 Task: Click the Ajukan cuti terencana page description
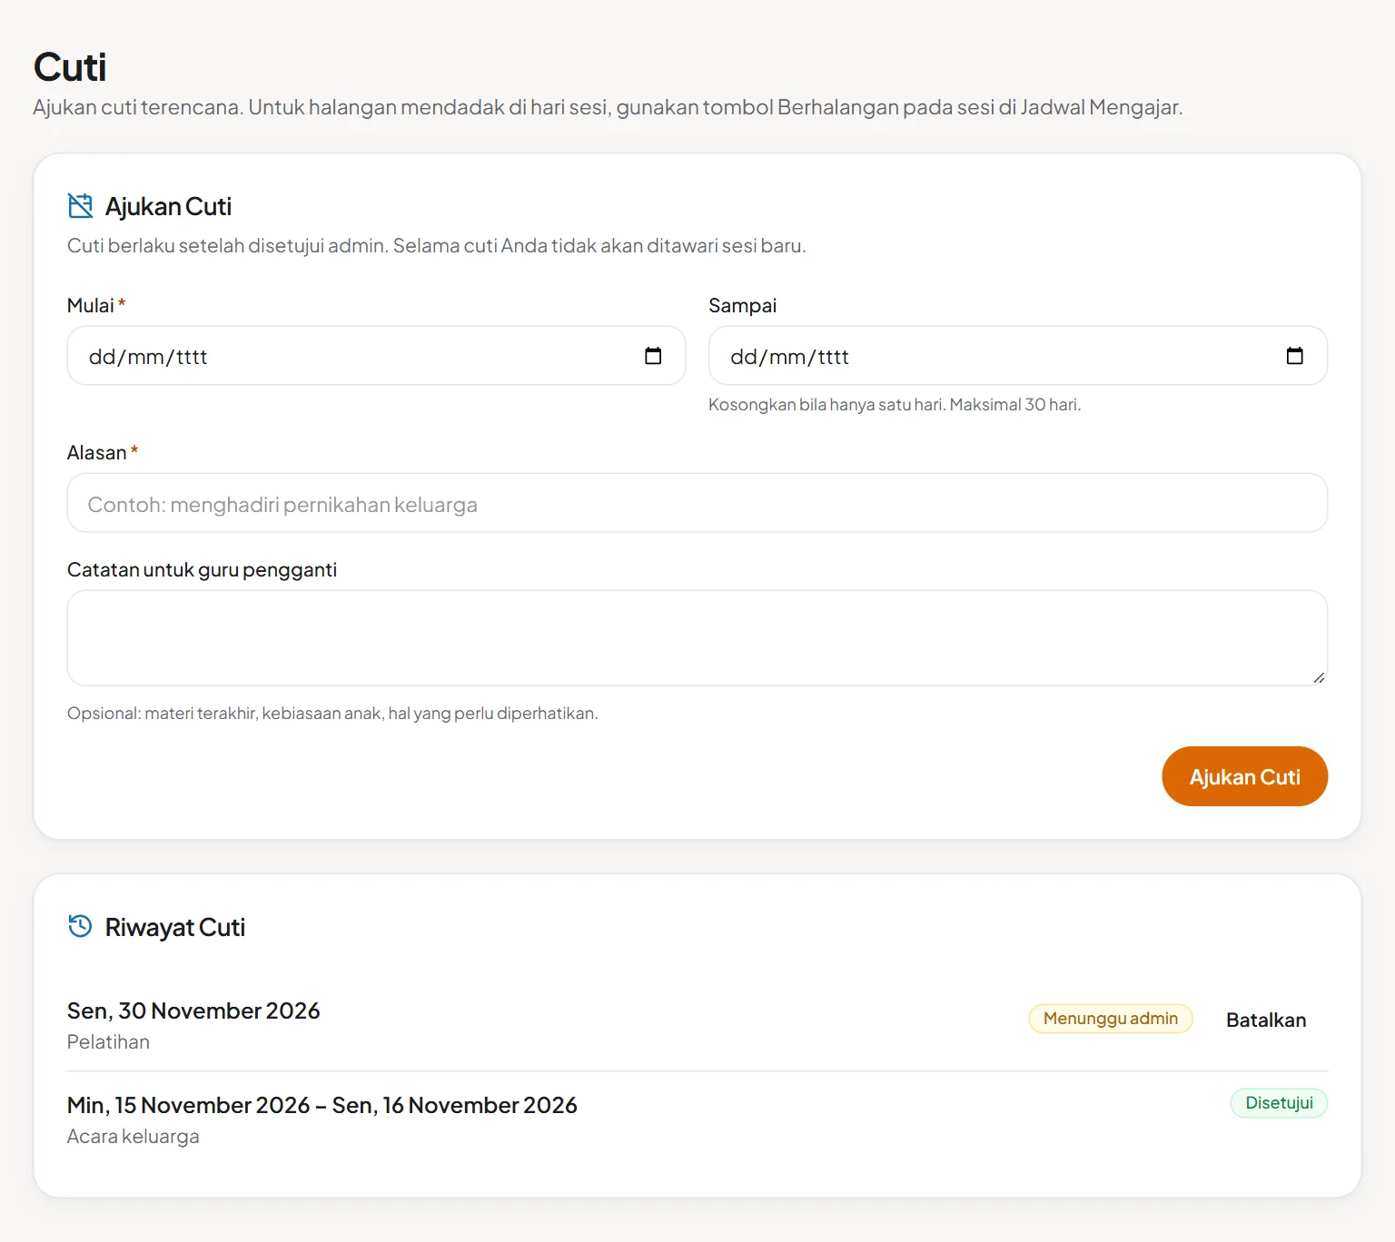click(x=608, y=107)
